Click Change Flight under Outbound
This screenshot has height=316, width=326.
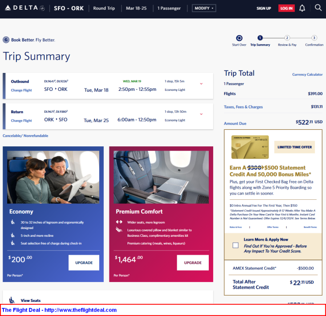coord(21,90)
